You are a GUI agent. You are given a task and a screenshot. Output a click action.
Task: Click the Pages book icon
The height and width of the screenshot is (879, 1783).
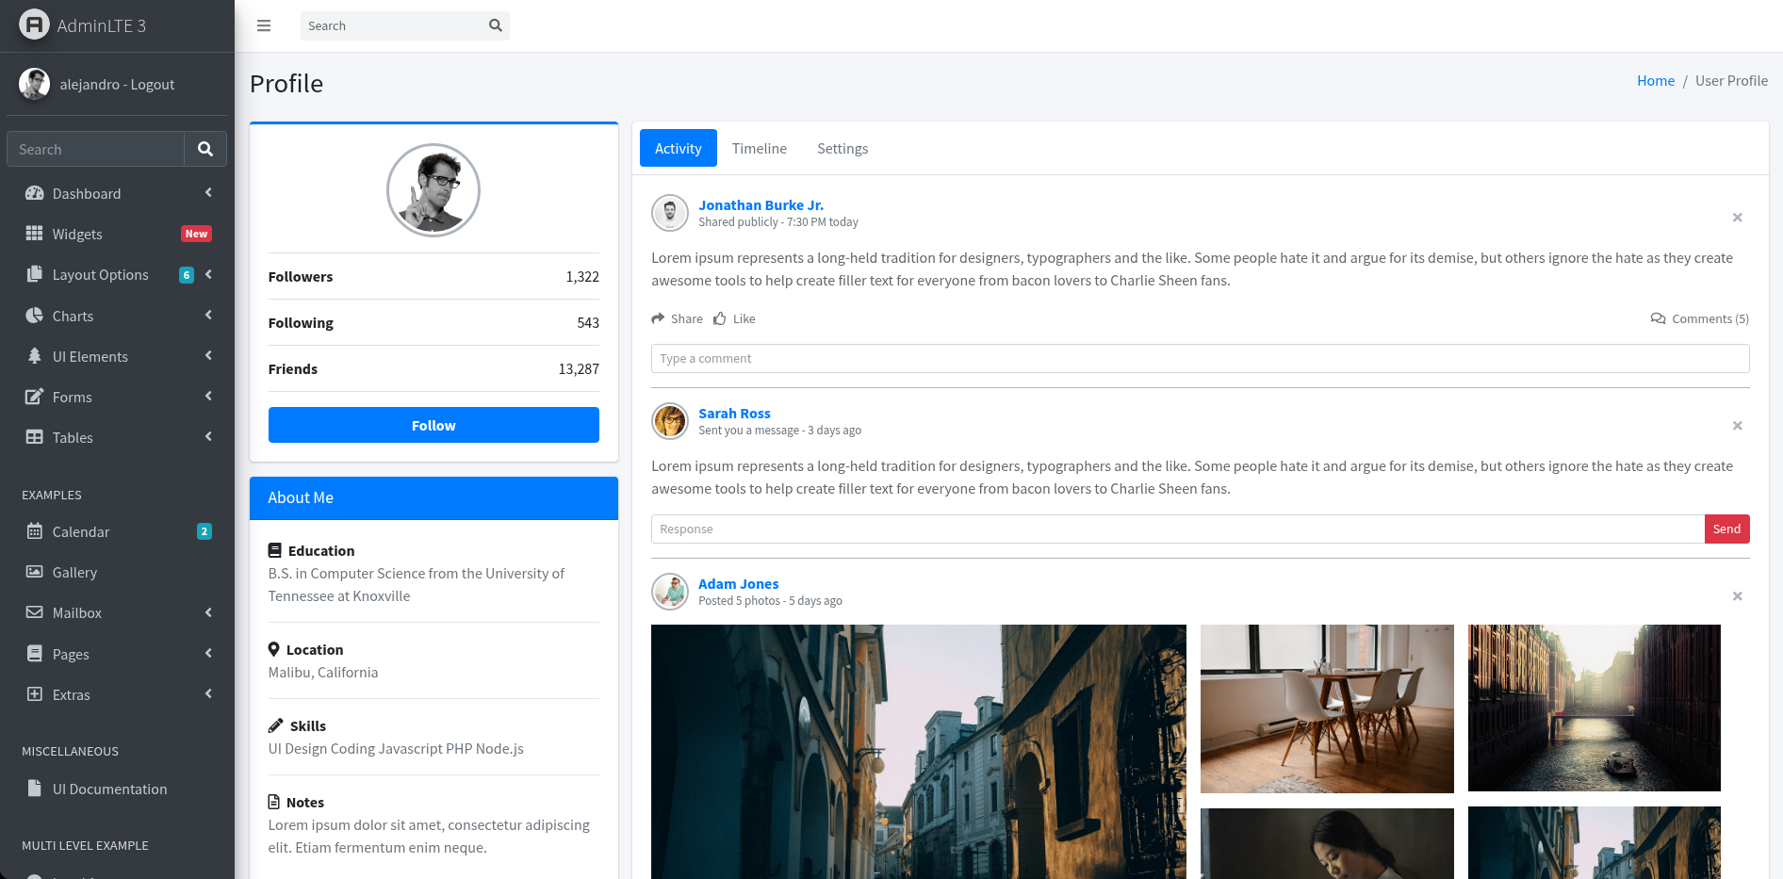(x=35, y=654)
